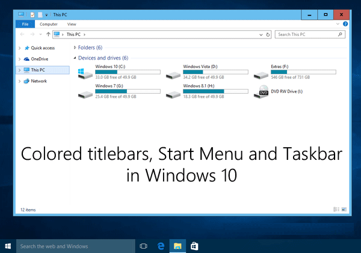
Task: Click the File Explorer taskbar icon
Action: (x=177, y=246)
